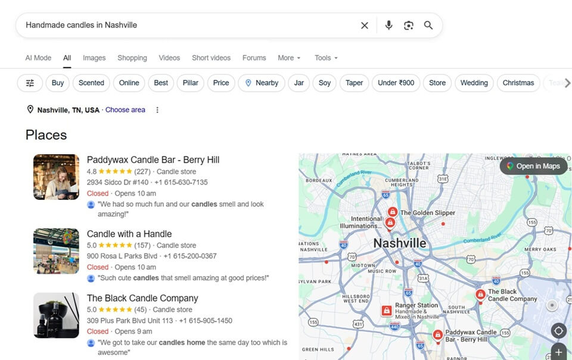The image size is (572, 360).
Task: Center map on my location
Action: [558, 331]
